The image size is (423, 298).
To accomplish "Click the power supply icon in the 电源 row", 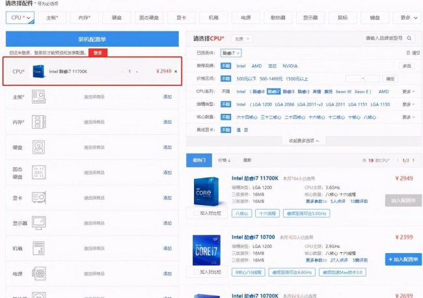I will [38, 274].
